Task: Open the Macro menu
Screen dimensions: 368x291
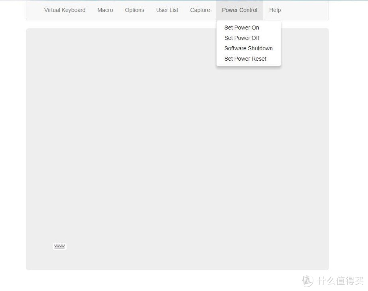Action: click(105, 10)
